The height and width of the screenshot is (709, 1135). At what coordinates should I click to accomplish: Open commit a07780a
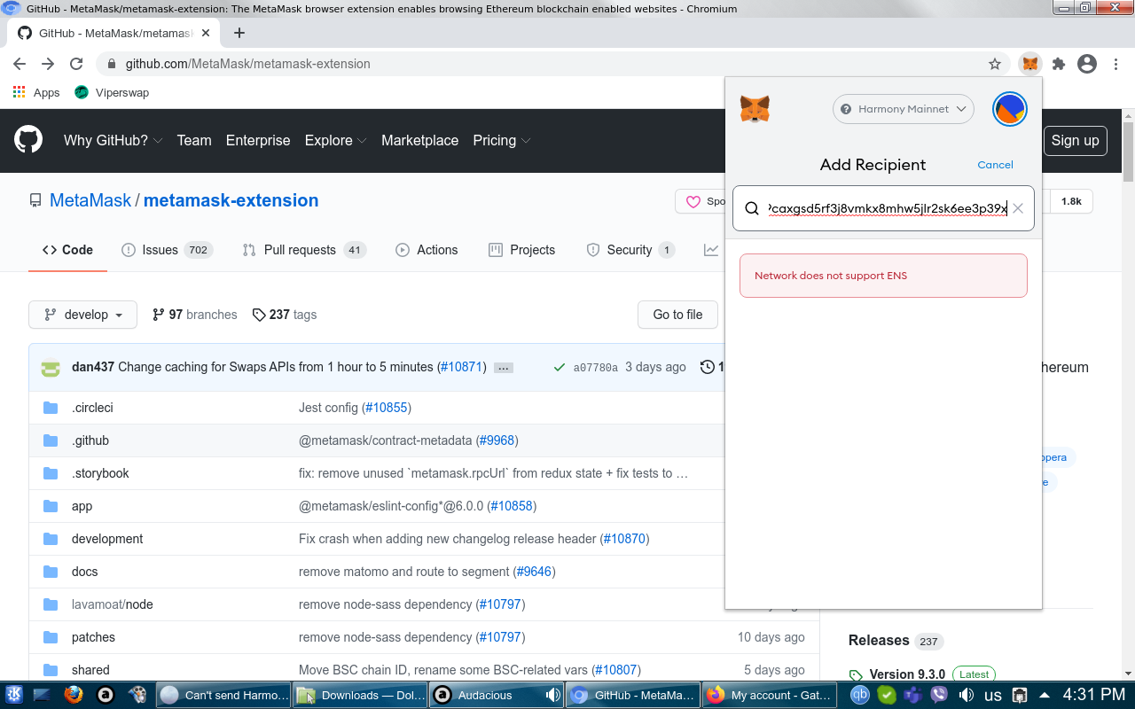(x=595, y=368)
